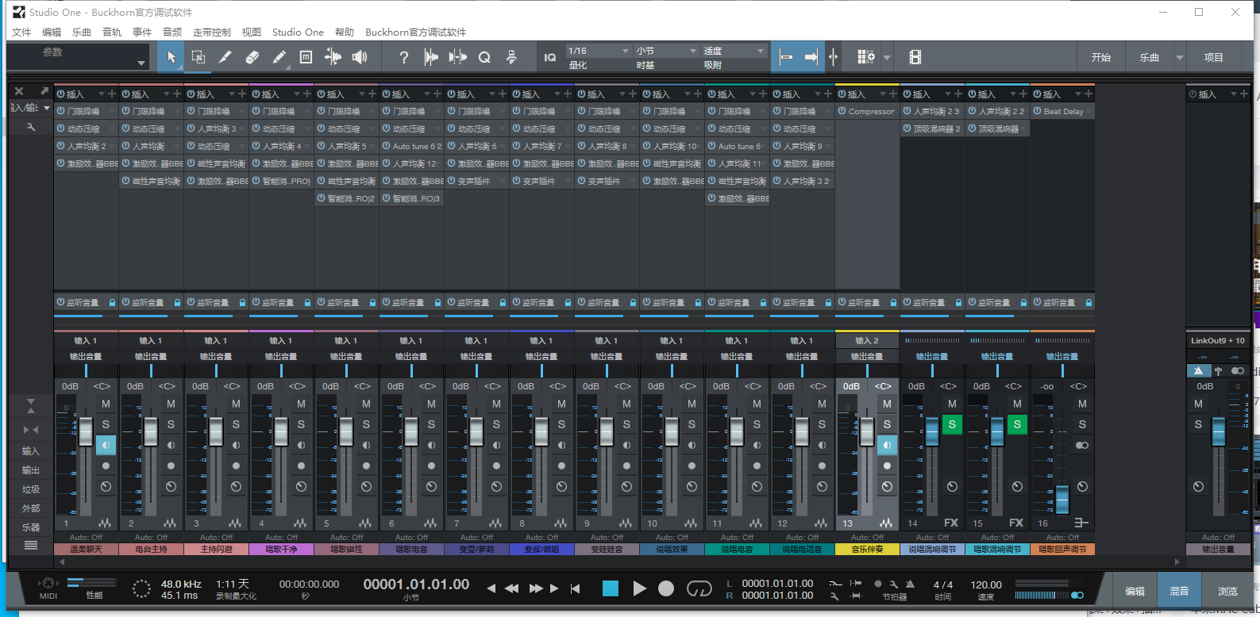Switch to the 混音 mixer view
The width and height of the screenshot is (1260, 617).
(x=1179, y=591)
